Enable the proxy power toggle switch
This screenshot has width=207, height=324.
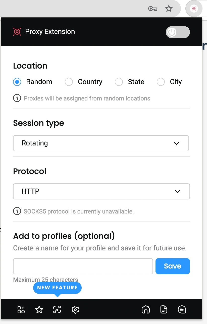(x=178, y=32)
